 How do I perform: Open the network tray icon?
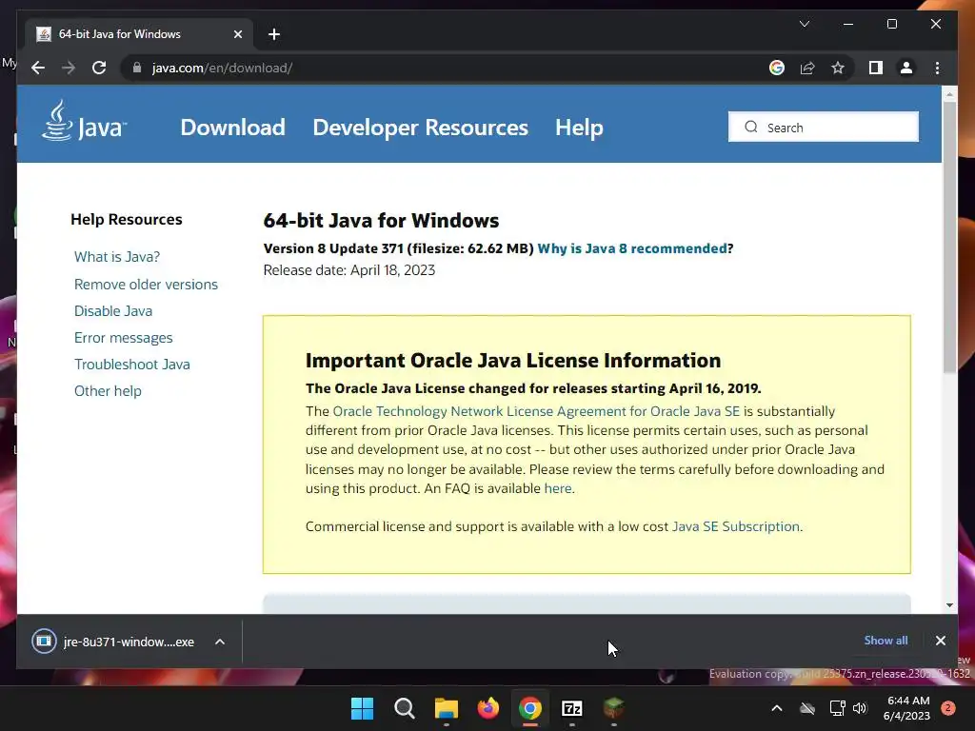837,708
